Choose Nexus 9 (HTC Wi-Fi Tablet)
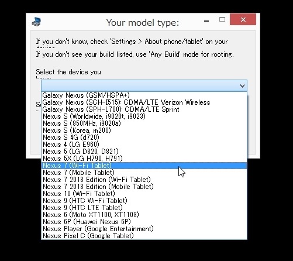Viewport: 293px width, 261px height. click(x=144, y=201)
